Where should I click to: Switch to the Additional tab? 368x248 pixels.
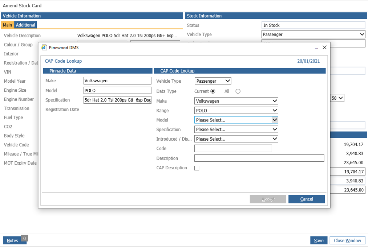coord(25,25)
